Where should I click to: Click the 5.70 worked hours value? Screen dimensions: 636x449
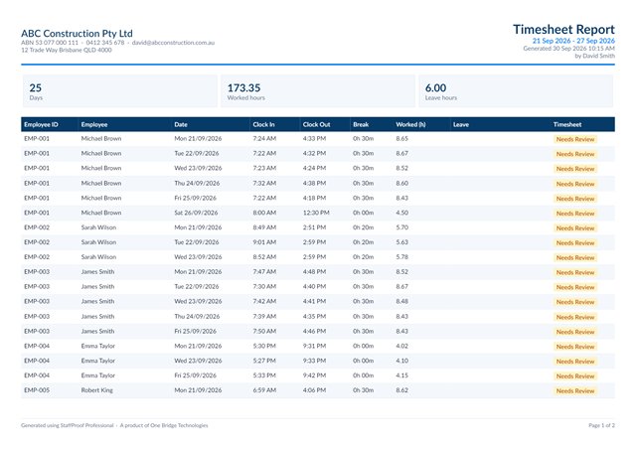tap(401, 227)
